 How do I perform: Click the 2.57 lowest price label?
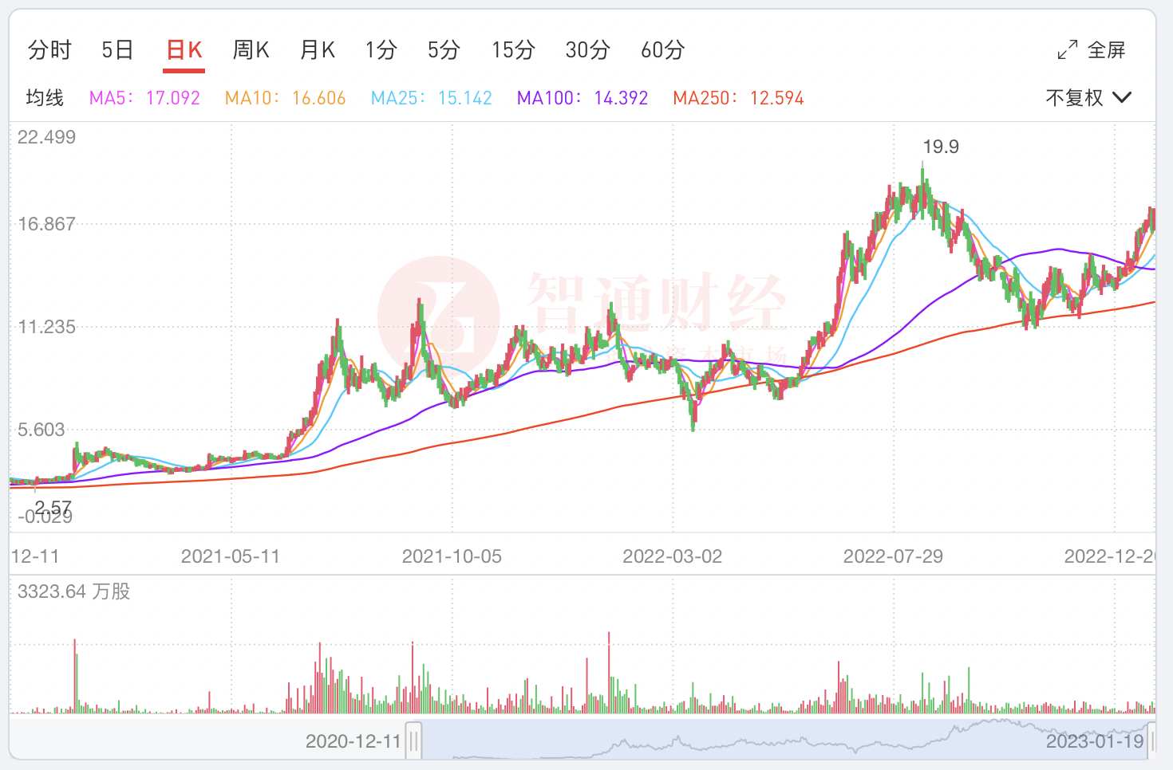click(53, 508)
